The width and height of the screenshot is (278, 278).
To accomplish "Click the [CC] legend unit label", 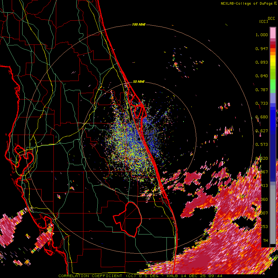I will pyautogui.click(x=264, y=21).
